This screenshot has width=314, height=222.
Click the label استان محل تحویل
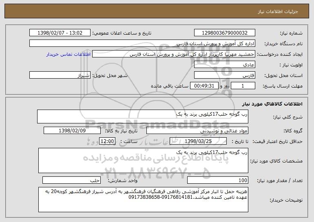coord(283,76)
